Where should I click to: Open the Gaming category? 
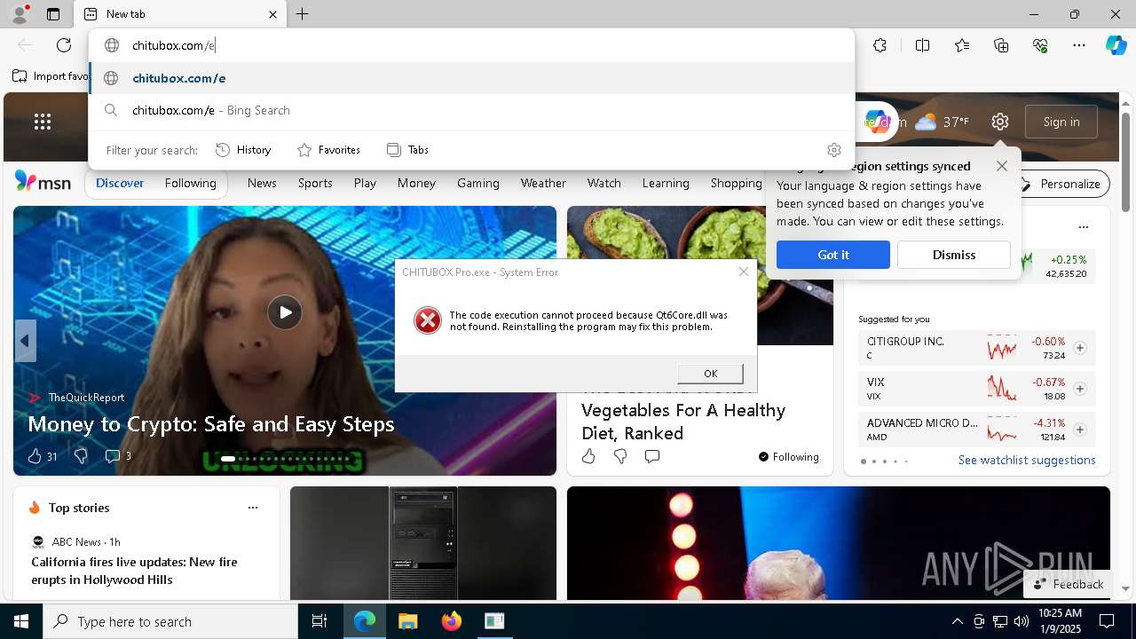click(478, 183)
